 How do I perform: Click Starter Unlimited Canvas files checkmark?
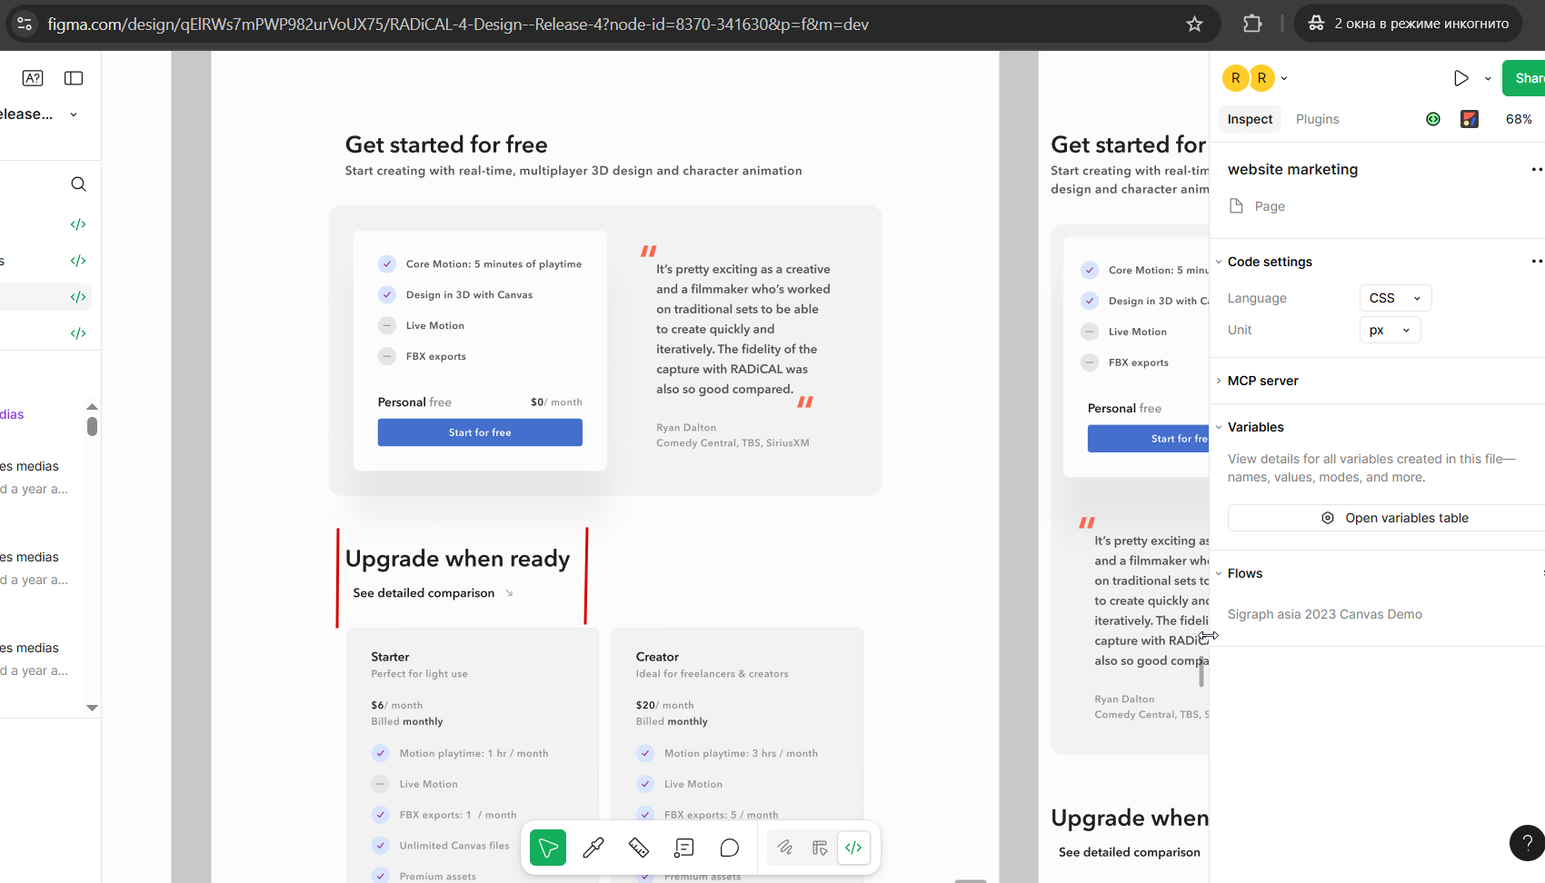point(381,846)
